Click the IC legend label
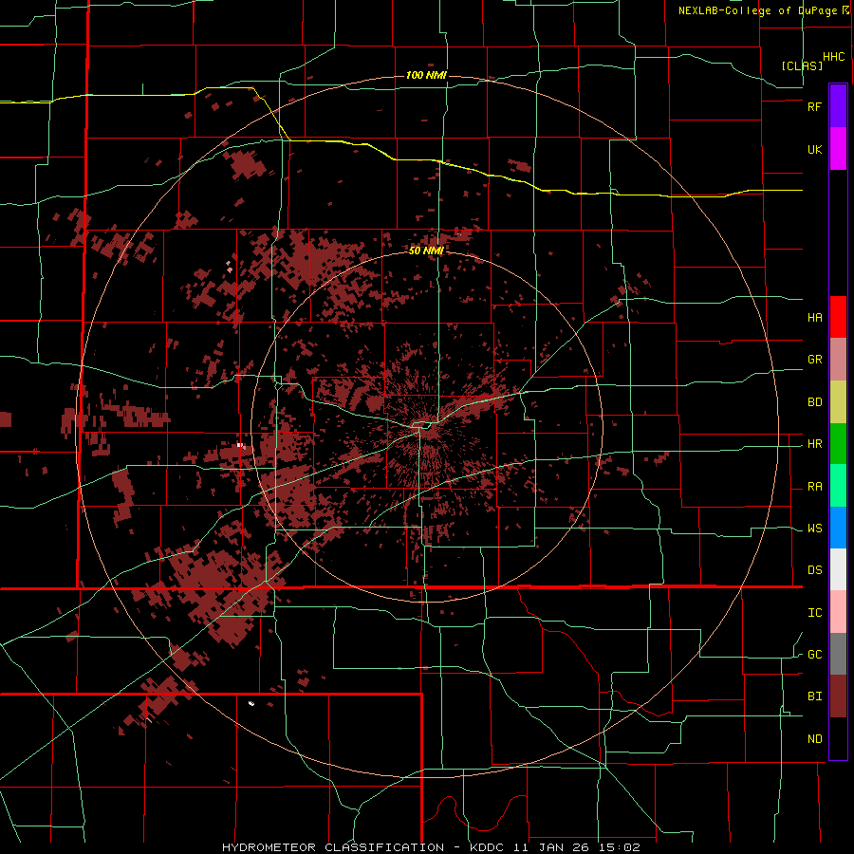The width and height of the screenshot is (854, 854). pos(814,613)
